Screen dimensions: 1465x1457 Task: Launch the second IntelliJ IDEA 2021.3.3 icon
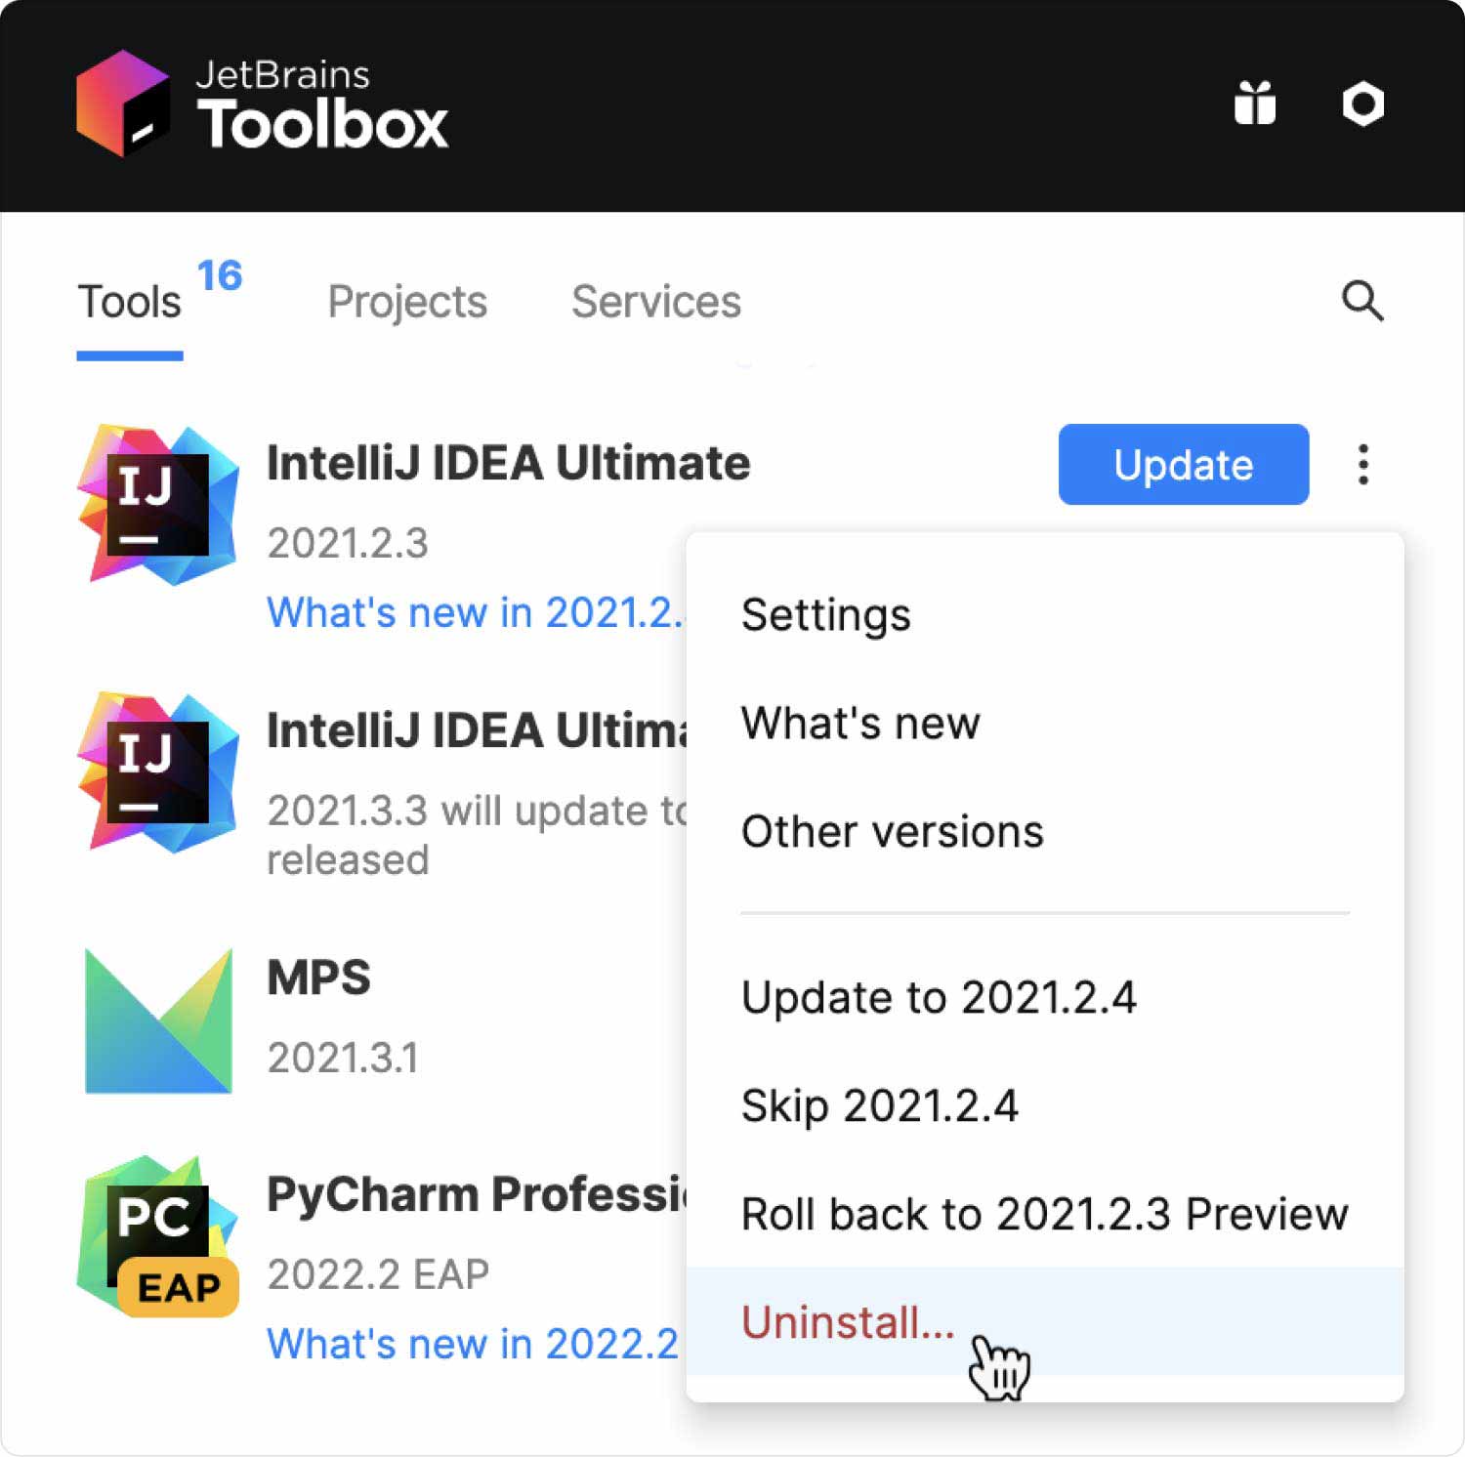(158, 771)
